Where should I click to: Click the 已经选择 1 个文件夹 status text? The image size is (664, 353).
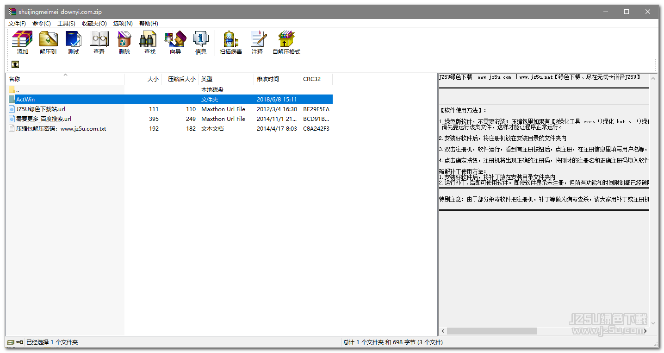point(52,342)
